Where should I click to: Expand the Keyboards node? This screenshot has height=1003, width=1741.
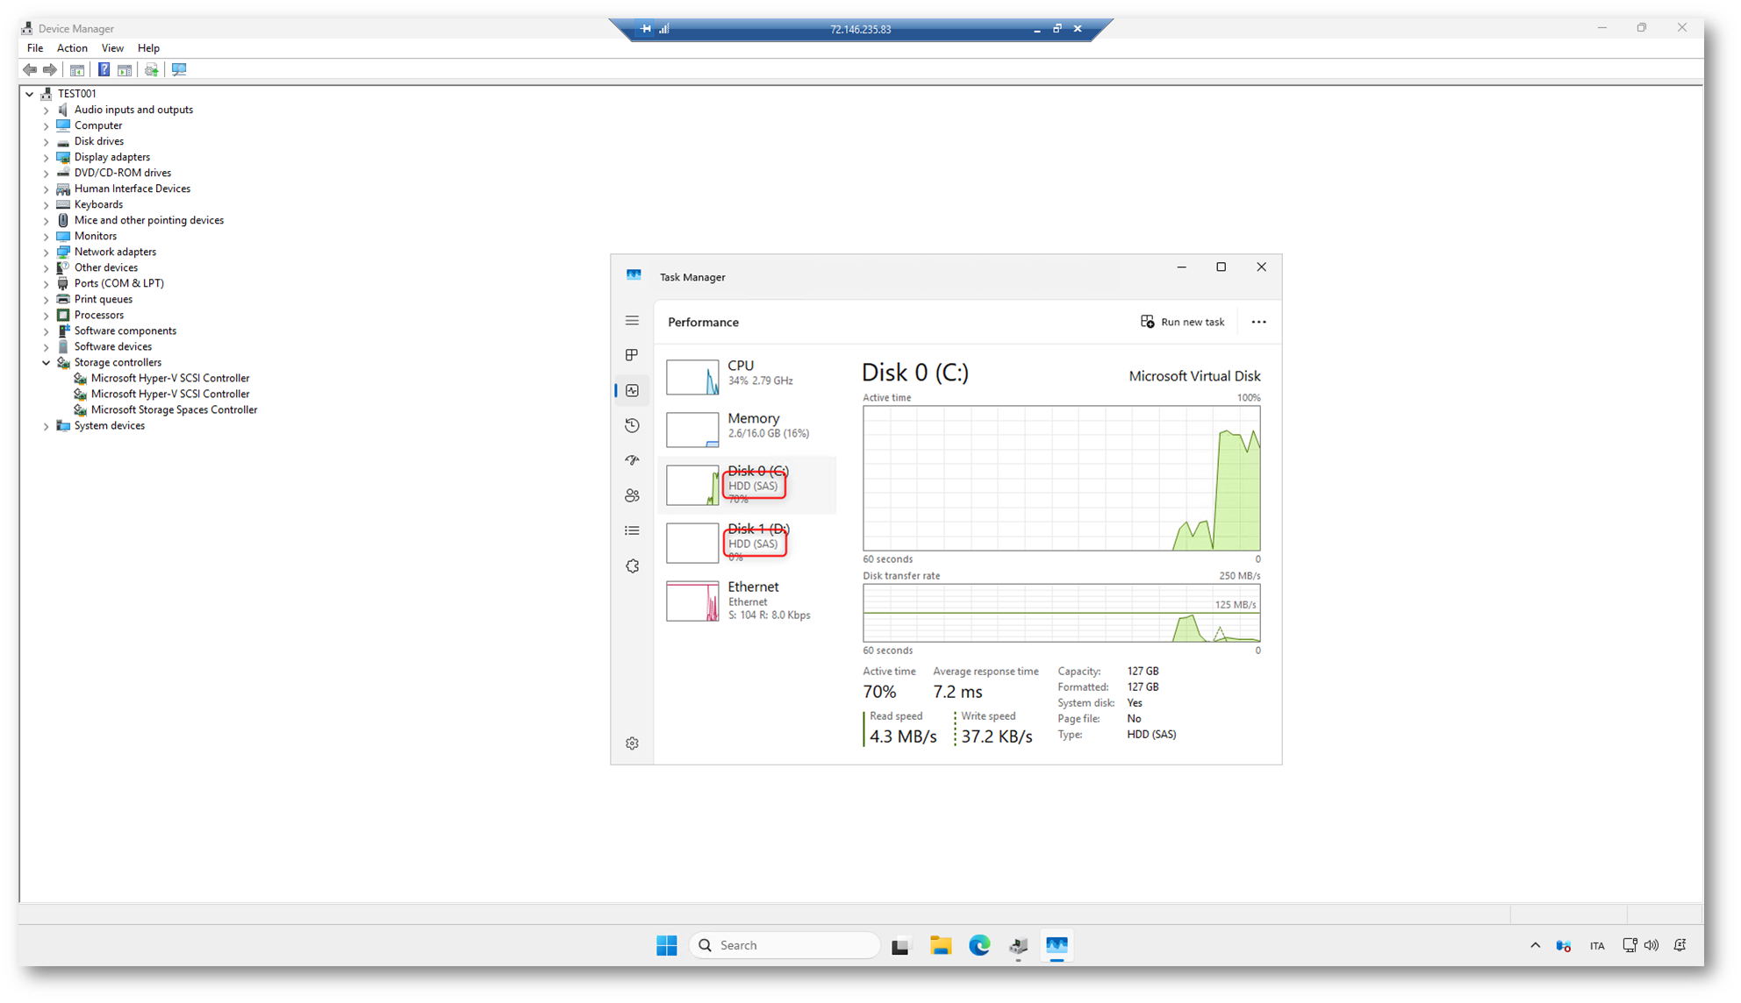point(47,205)
